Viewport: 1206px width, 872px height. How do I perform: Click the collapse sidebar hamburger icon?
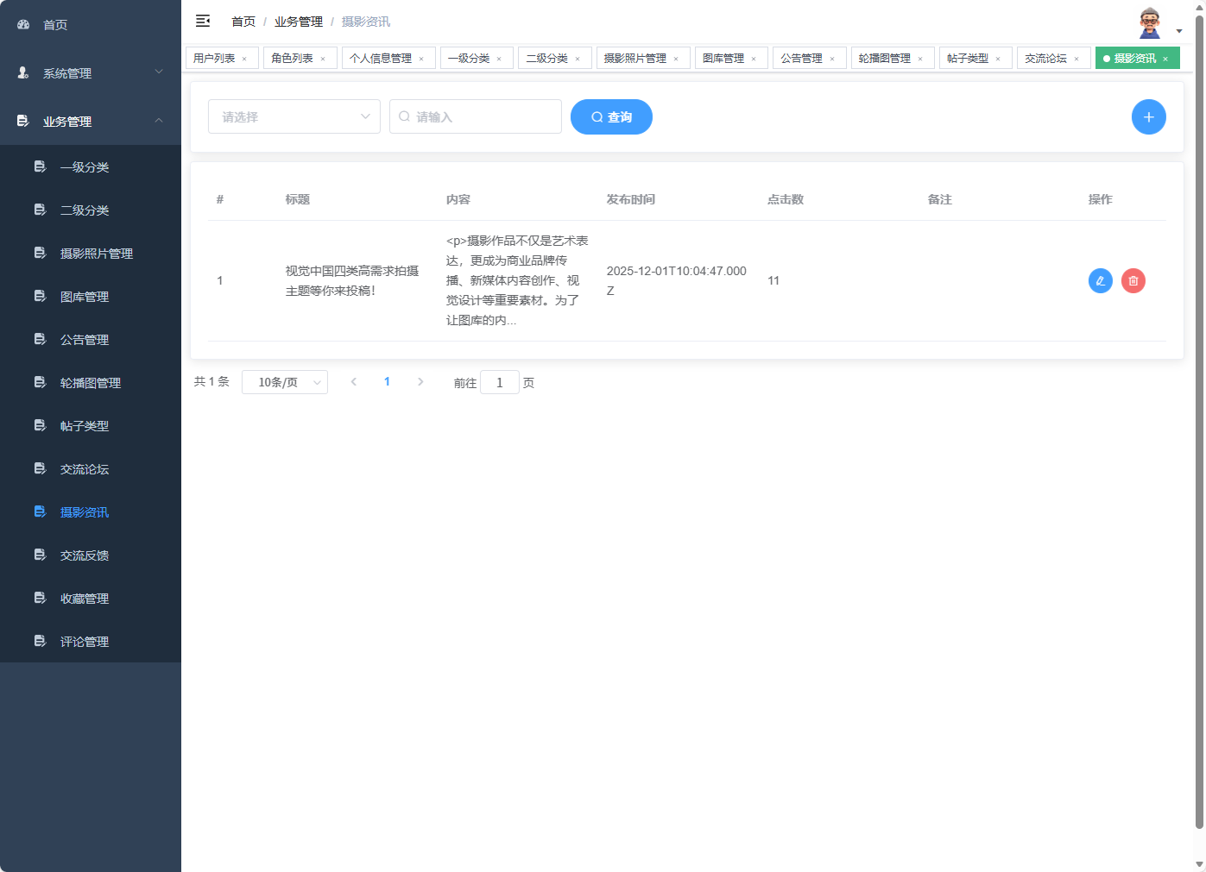click(203, 21)
